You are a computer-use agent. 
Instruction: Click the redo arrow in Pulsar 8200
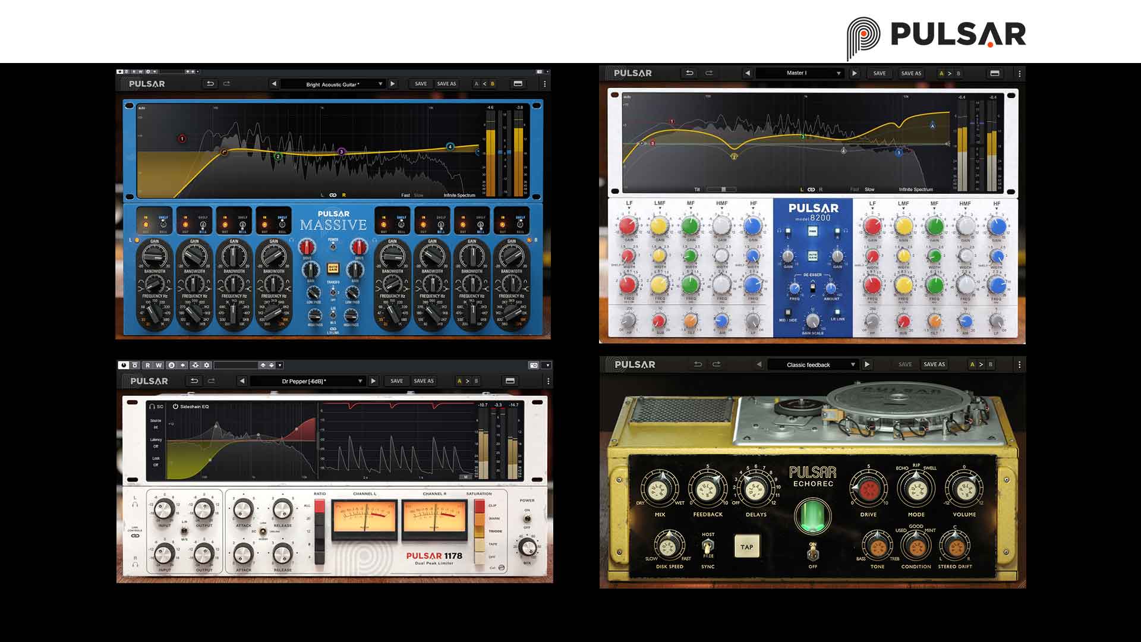[x=710, y=73]
